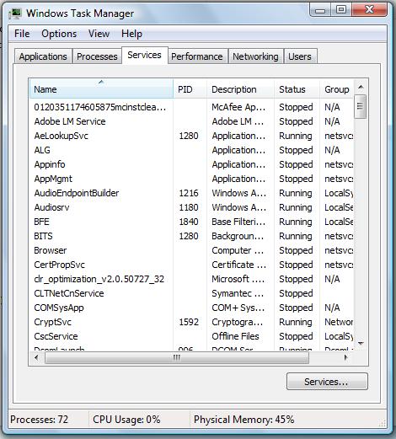396x439 pixels.
Task: Switch to the Processes tab
Action: pos(97,56)
